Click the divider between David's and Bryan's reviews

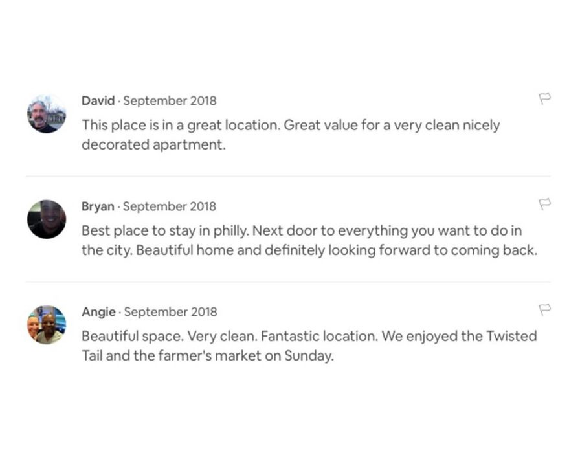click(288, 176)
